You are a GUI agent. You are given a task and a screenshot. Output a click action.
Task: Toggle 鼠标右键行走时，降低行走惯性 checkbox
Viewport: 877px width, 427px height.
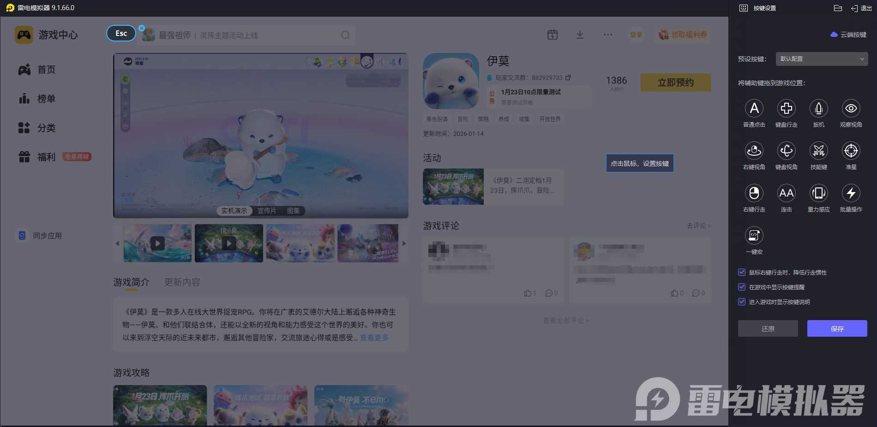click(742, 272)
